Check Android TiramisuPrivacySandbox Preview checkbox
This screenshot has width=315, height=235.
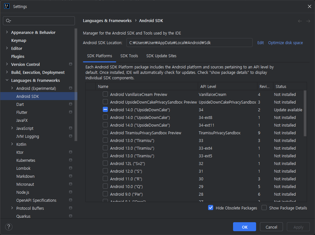(105, 132)
